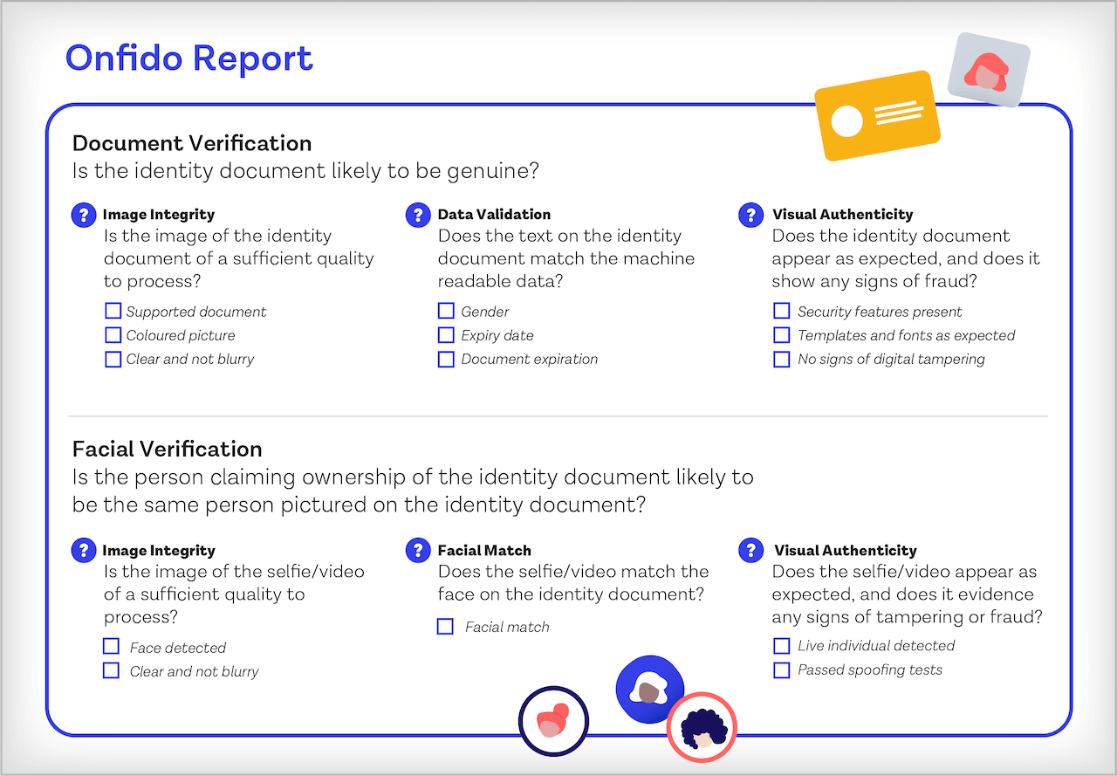Image resolution: width=1117 pixels, height=776 pixels.
Task: Click the dark circular avatar icon at the bottom
Action: pos(553,721)
